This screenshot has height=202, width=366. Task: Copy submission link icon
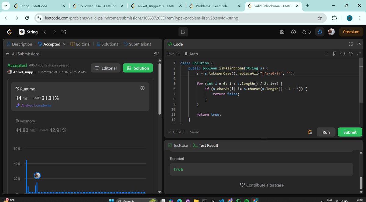156,54
